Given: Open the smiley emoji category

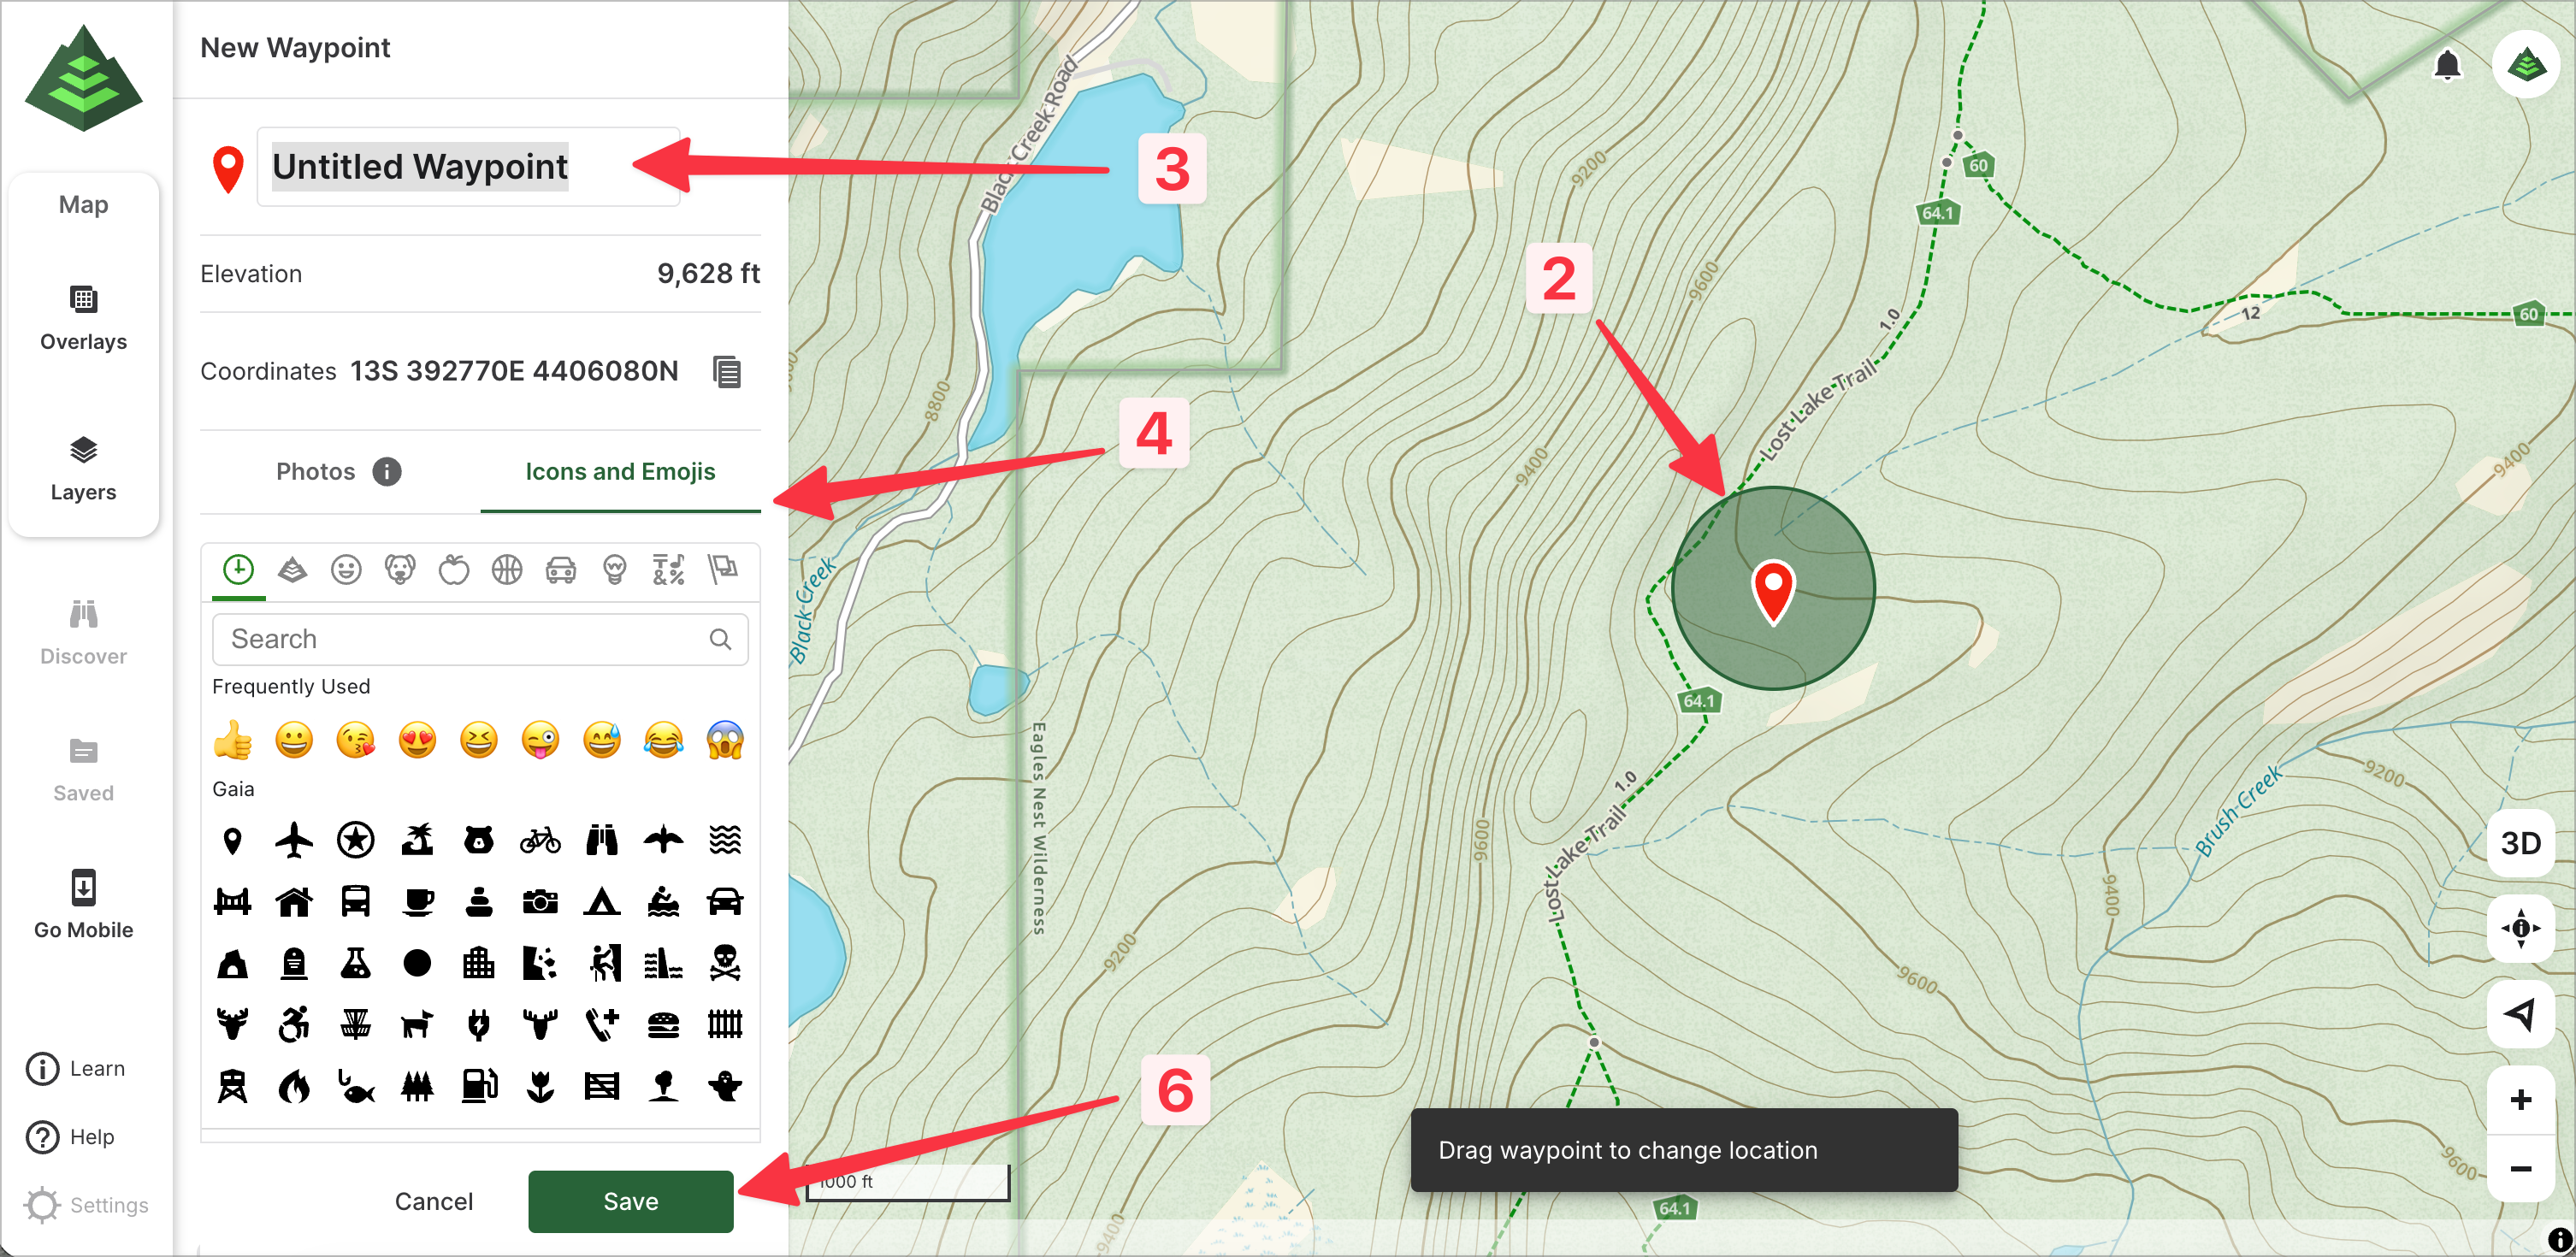Looking at the screenshot, I should [x=346, y=570].
